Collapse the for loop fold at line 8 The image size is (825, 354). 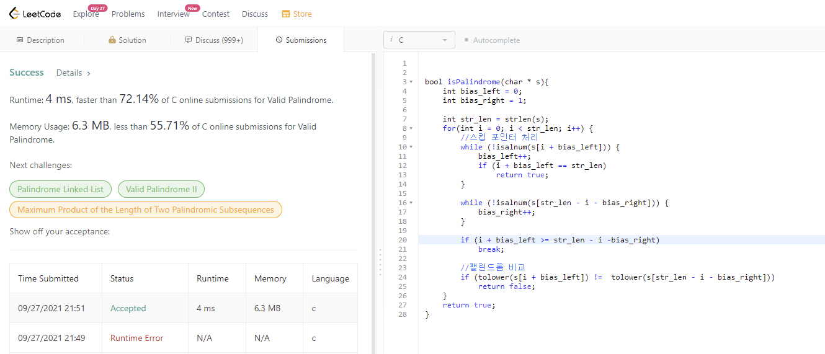tap(411, 128)
